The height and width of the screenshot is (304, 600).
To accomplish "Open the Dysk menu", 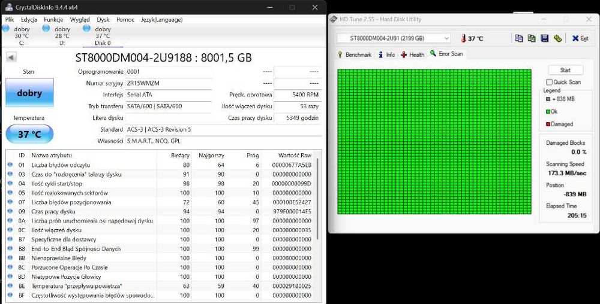I will click(103, 20).
